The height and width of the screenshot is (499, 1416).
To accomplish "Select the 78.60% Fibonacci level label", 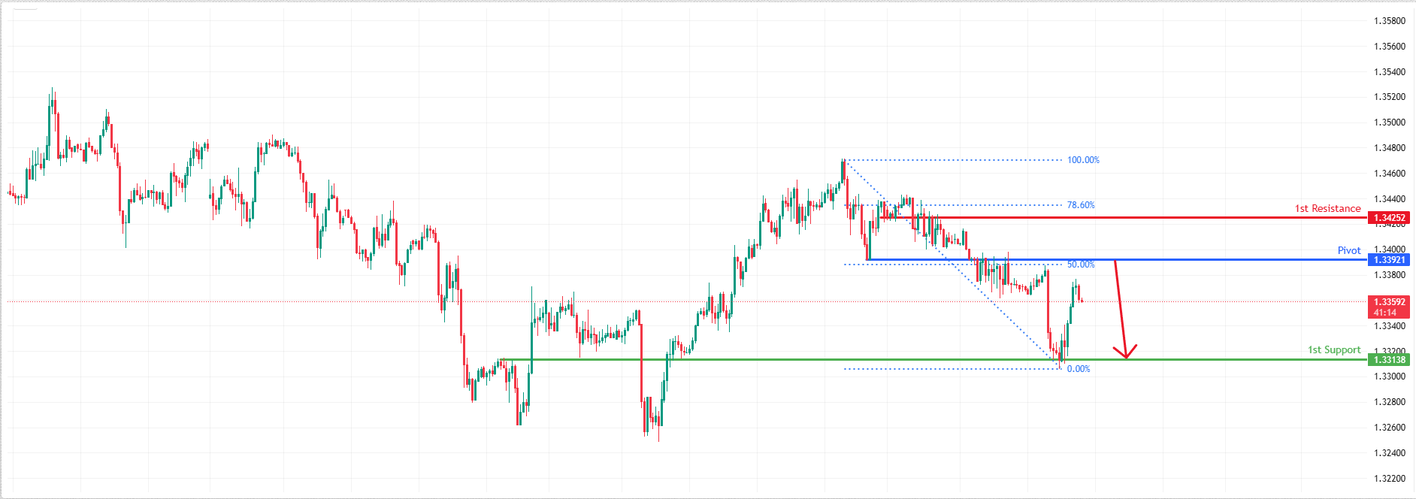I will click(x=1081, y=205).
